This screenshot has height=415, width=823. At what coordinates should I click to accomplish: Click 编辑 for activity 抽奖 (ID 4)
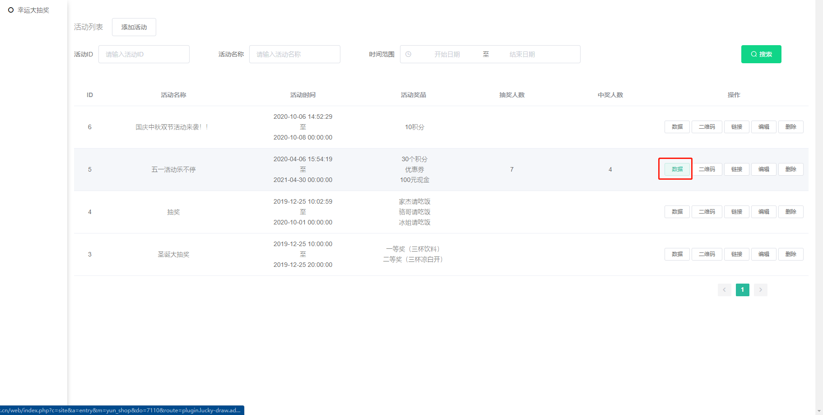coord(764,212)
